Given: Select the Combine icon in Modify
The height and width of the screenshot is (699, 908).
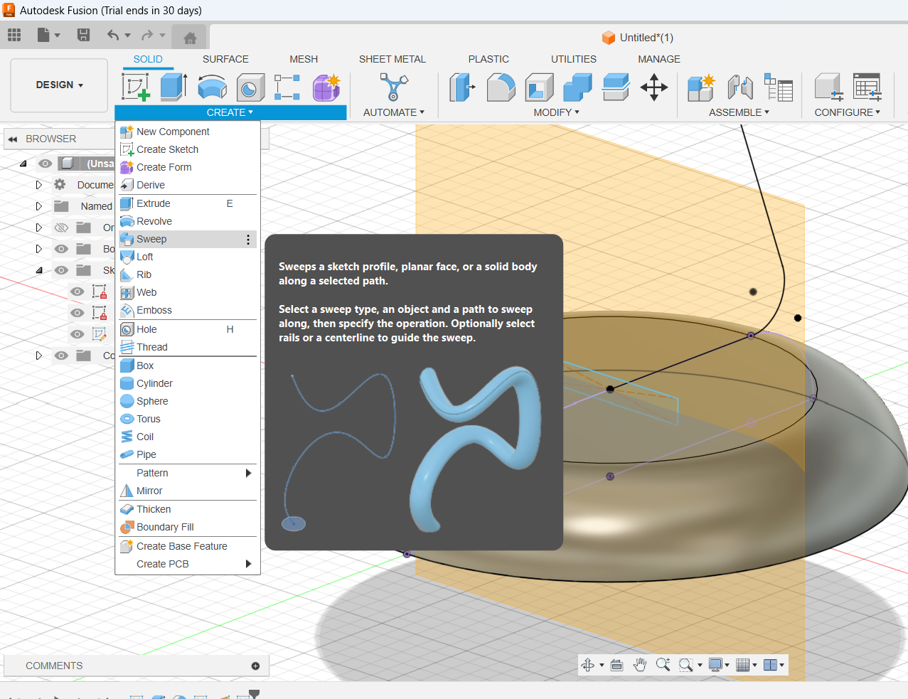Looking at the screenshot, I should click(x=577, y=87).
